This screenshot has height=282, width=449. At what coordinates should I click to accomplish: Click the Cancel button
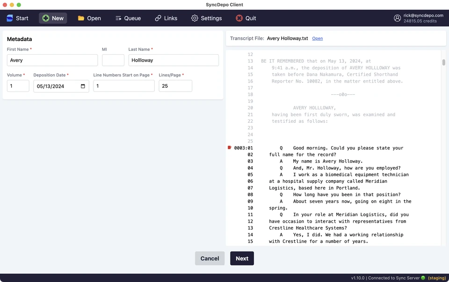click(210, 258)
